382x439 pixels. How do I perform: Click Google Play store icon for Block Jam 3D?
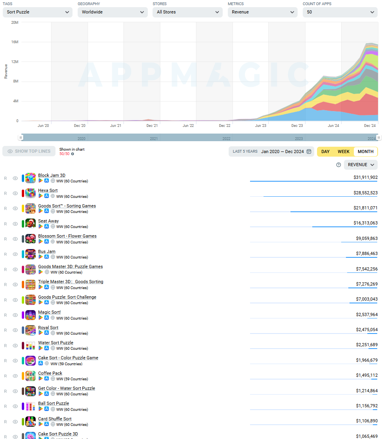pos(40,181)
